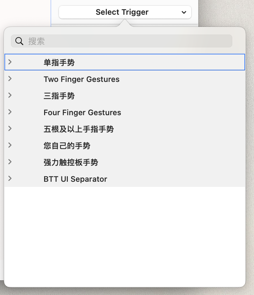Expand the 三指手势 chevron
Viewport: 254px width, 295px height.
click(x=10, y=95)
